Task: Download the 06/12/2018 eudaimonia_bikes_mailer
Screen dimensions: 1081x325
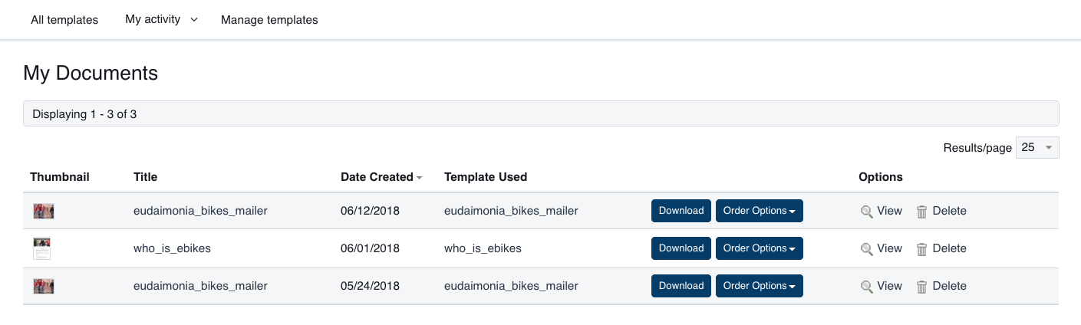Action: pyautogui.click(x=681, y=211)
